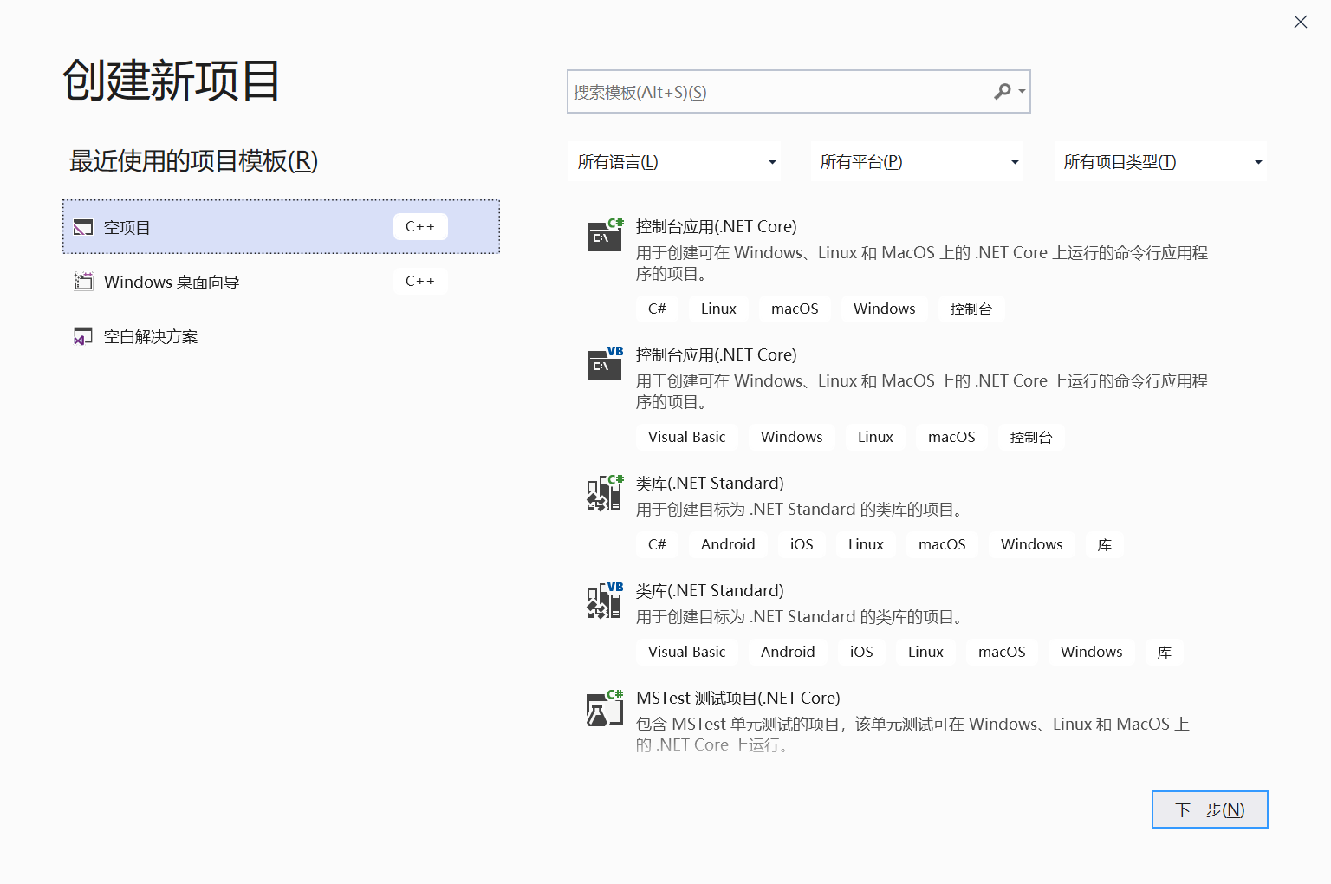Click the VB 类库(.NET Standard) icon
The width and height of the screenshot is (1331, 884).
click(604, 600)
